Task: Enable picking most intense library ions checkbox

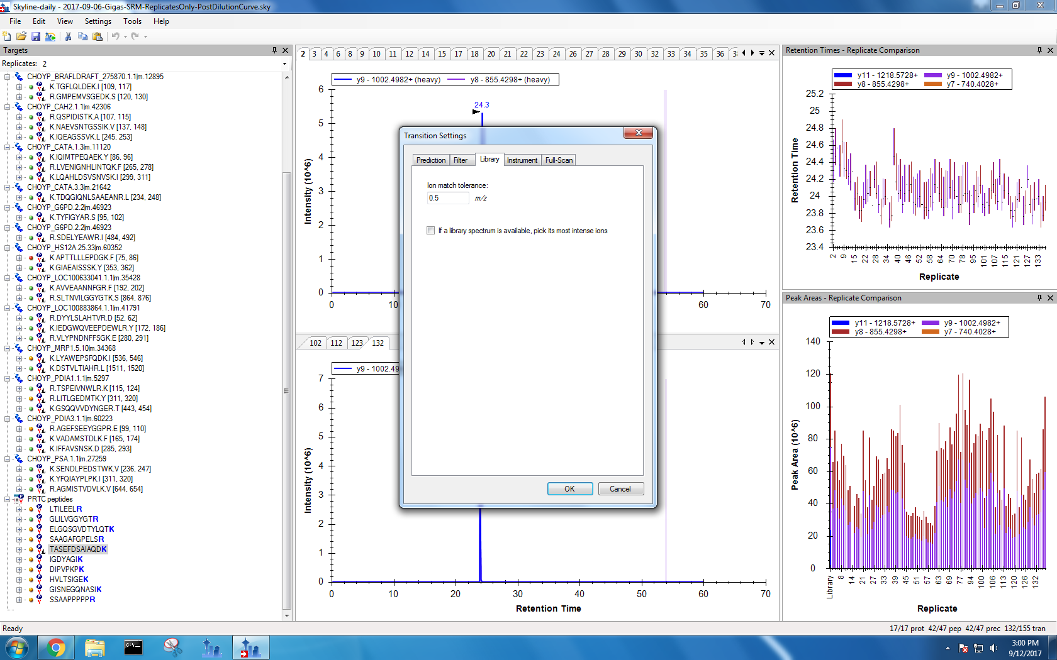Action: pyautogui.click(x=431, y=231)
